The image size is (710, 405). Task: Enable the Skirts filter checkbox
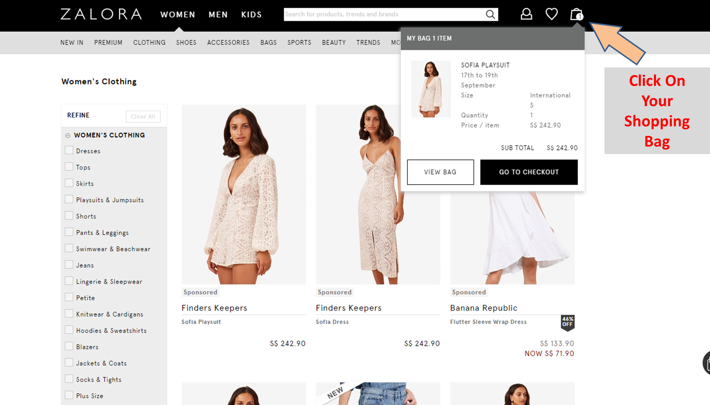click(x=69, y=183)
